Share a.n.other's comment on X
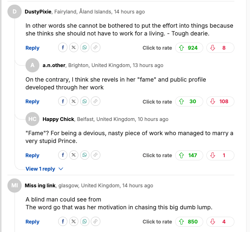 (x=73, y=101)
